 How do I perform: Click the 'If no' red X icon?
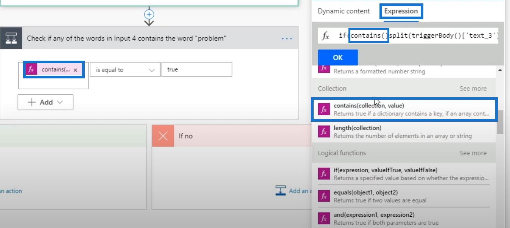point(163,136)
